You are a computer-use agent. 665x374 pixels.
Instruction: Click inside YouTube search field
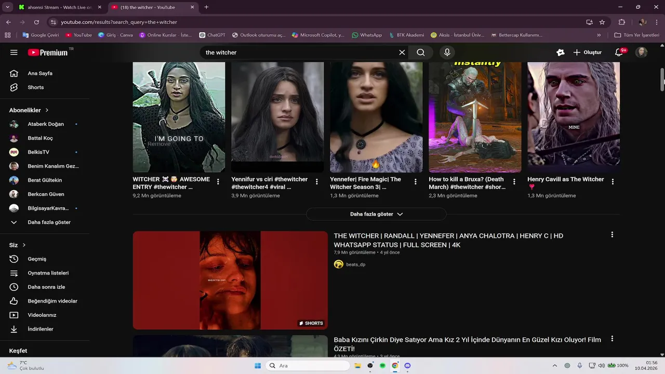299,52
